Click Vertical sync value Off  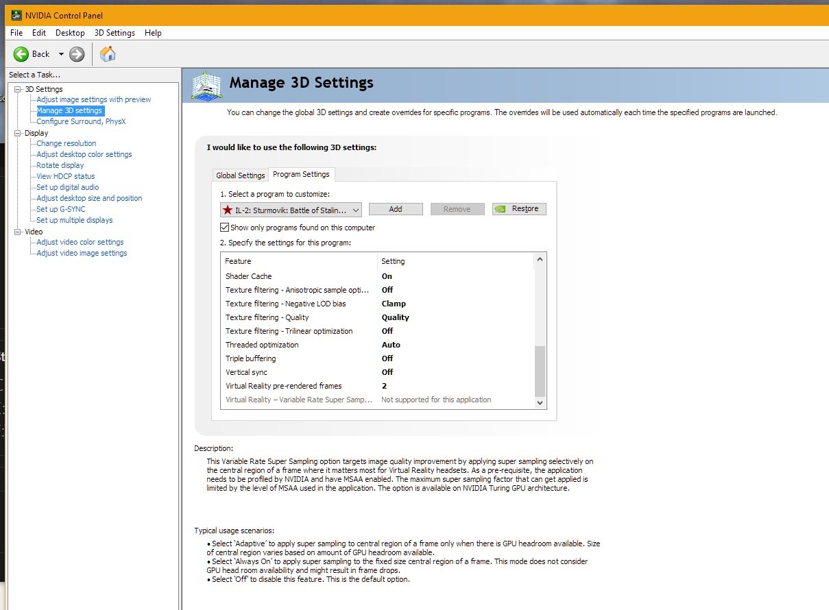387,372
